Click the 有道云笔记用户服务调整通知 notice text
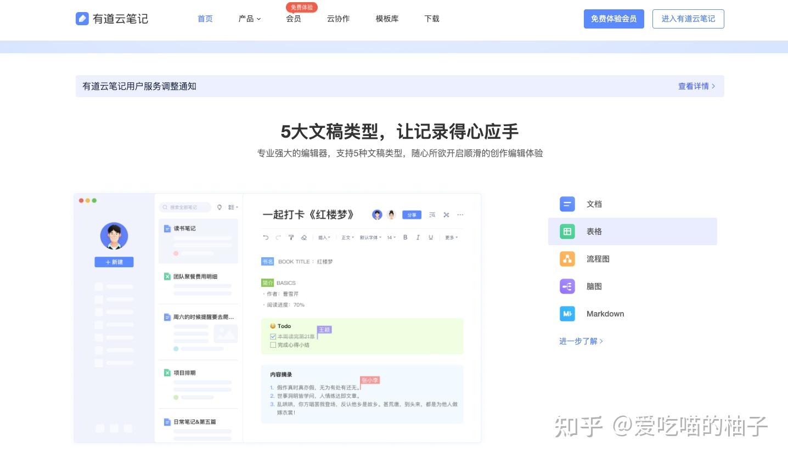 (x=139, y=86)
